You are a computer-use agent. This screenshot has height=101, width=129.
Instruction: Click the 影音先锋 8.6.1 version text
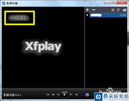pyautogui.click(x=12, y=95)
